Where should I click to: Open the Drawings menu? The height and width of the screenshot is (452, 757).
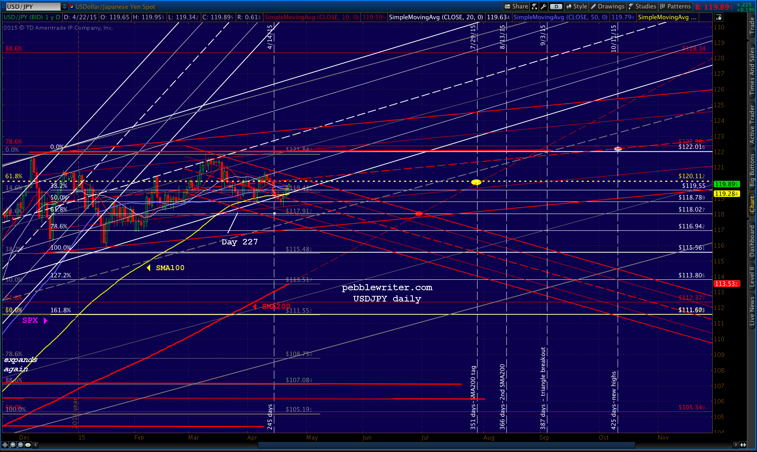(x=607, y=6)
